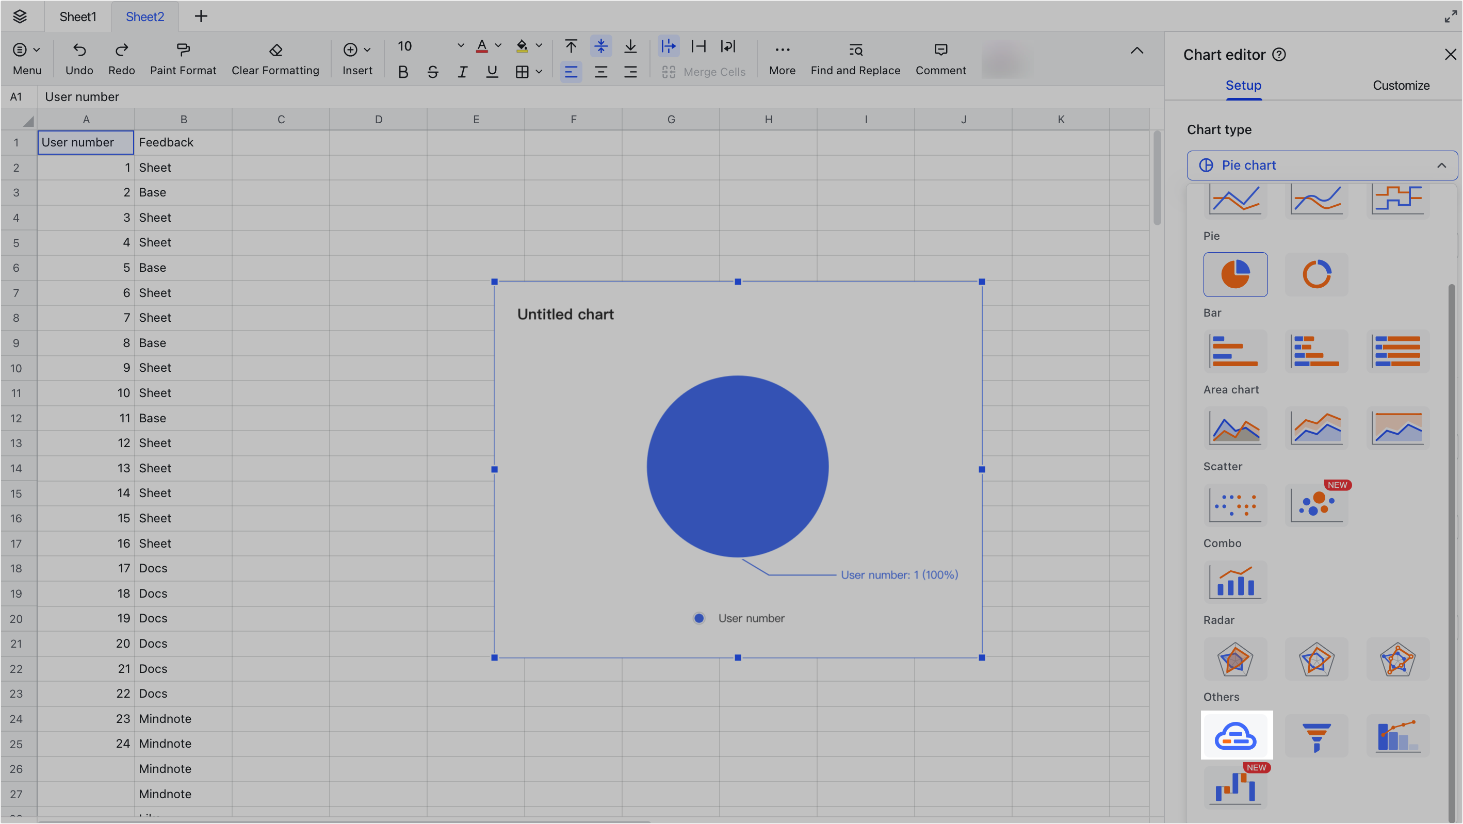Toggle underline formatting

(492, 72)
